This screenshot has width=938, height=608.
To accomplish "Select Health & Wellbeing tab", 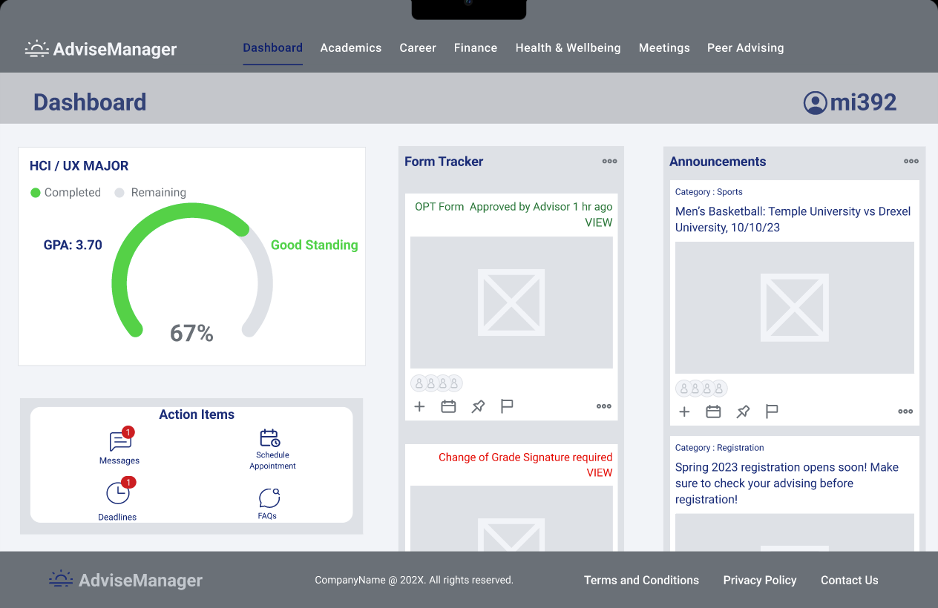I will [568, 48].
